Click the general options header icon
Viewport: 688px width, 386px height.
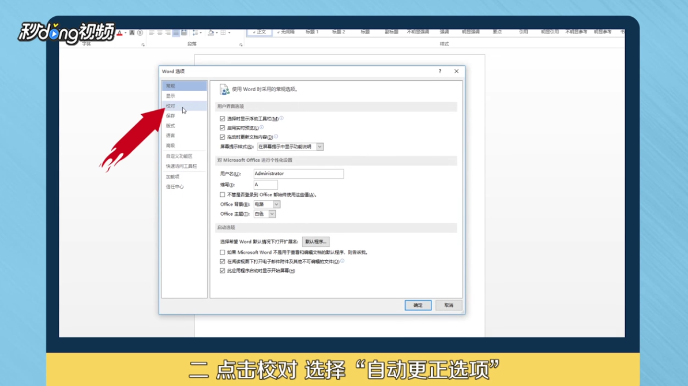tap(224, 89)
